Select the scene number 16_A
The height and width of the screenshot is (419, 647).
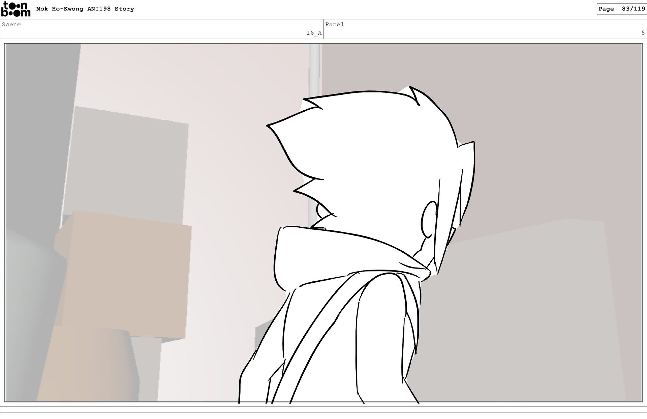[314, 33]
